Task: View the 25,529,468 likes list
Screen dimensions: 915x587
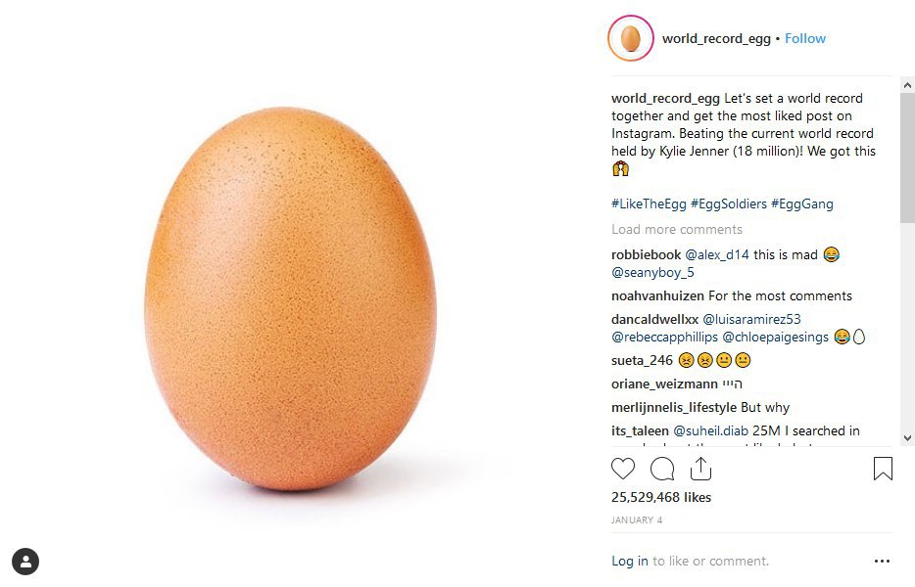Action: click(661, 497)
